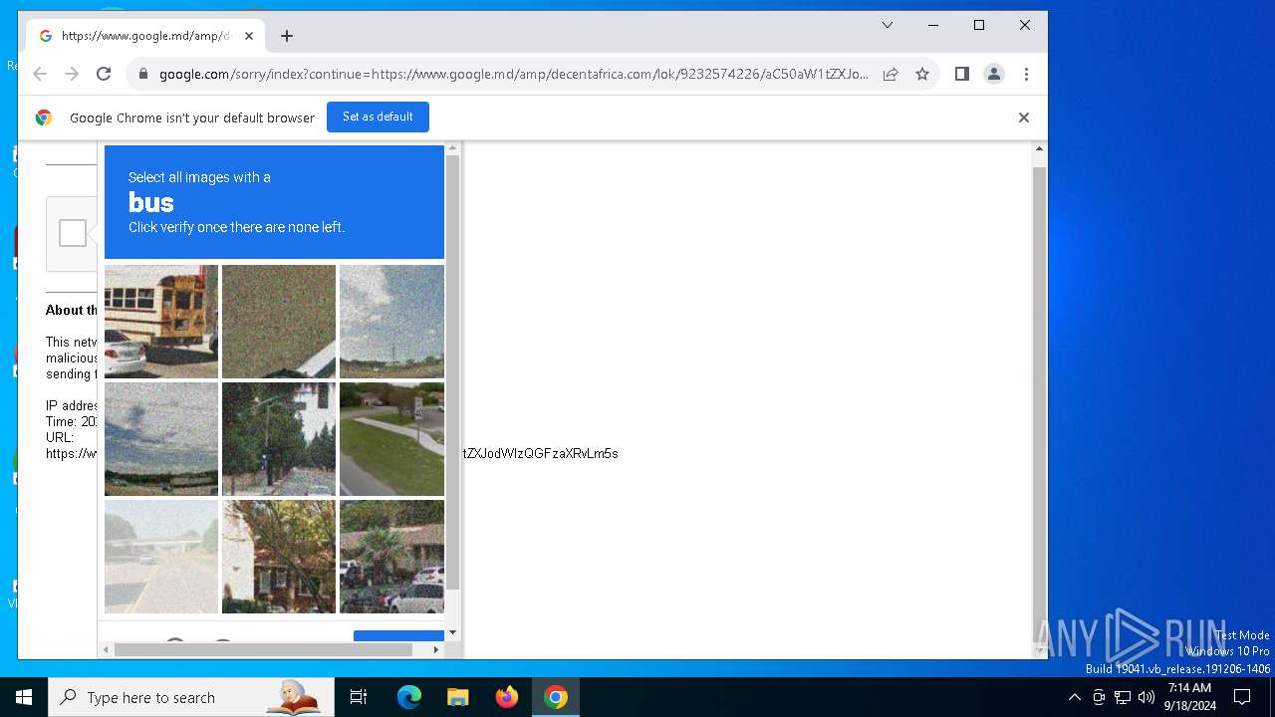The image size is (1275, 717).
Task: Launch Firefox from taskbar
Action: tap(507, 697)
